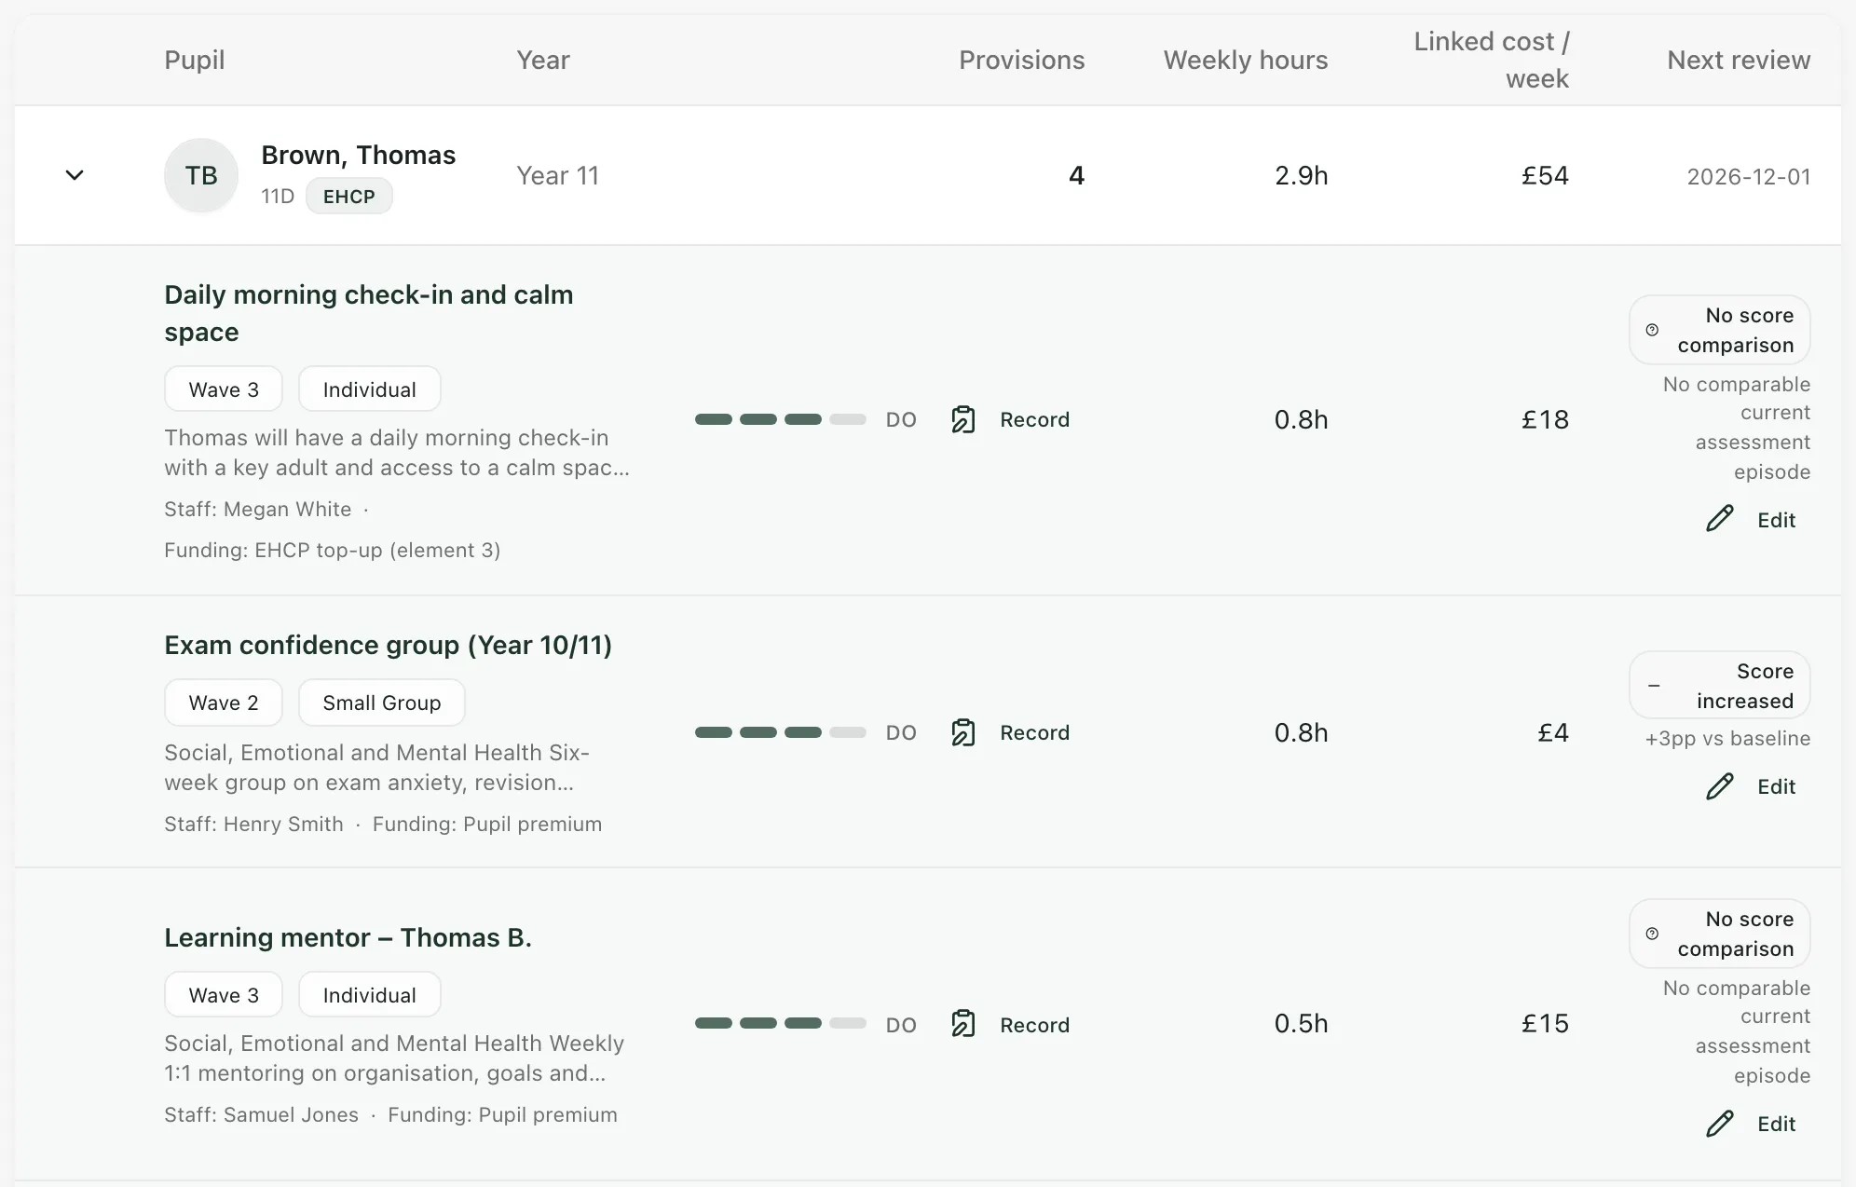The width and height of the screenshot is (1856, 1187).
Task: Click the pencil icon for Daily morning check-in
Action: click(x=1720, y=519)
